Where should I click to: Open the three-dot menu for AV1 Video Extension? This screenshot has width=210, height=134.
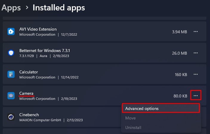(196, 31)
